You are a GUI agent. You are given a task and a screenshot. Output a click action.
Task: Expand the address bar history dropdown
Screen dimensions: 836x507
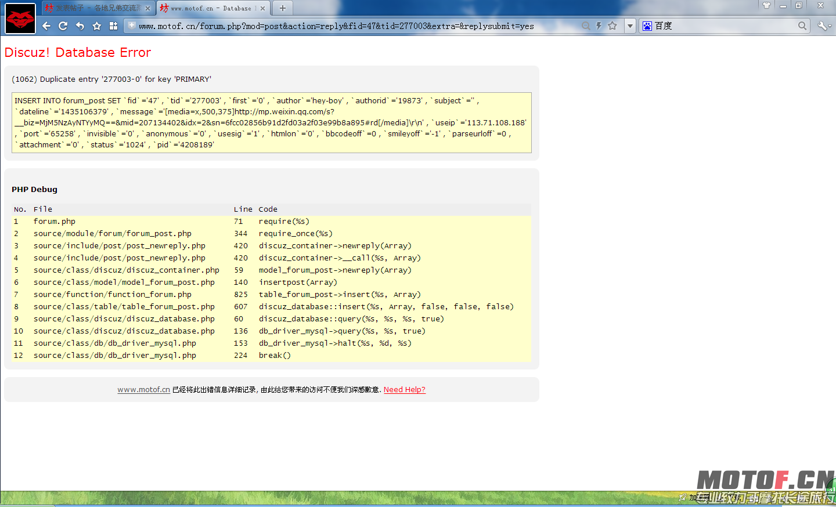(x=630, y=26)
